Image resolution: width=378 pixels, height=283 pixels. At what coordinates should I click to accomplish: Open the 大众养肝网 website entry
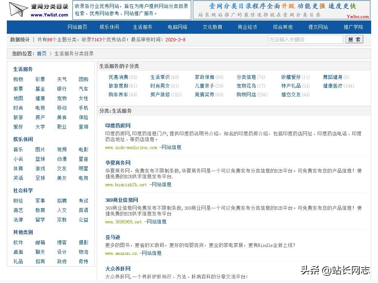118,269
